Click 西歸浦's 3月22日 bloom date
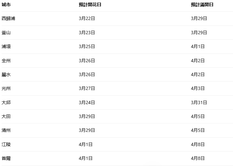This screenshot has height=166, width=233. [x=87, y=19]
